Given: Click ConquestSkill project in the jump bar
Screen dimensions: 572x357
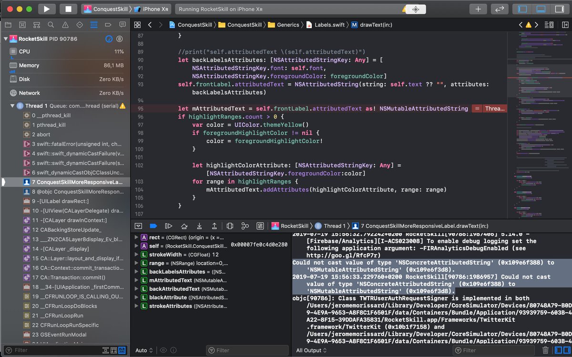Looking at the screenshot, I should [x=192, y=25].
